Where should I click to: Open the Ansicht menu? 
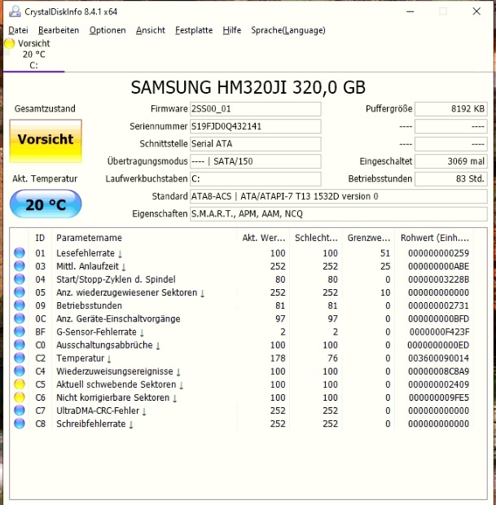(151, 30)
